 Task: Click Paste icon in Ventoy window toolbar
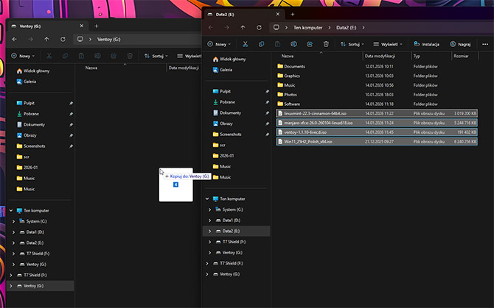coord(81,56)
